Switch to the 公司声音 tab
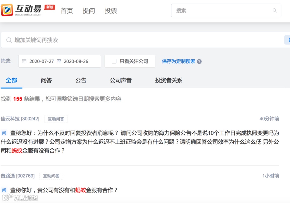This screenshot has width=290, height=203. point(121,80)
